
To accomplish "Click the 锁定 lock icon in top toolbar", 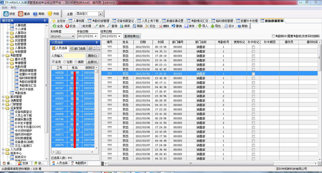I will tap(6, 14).
